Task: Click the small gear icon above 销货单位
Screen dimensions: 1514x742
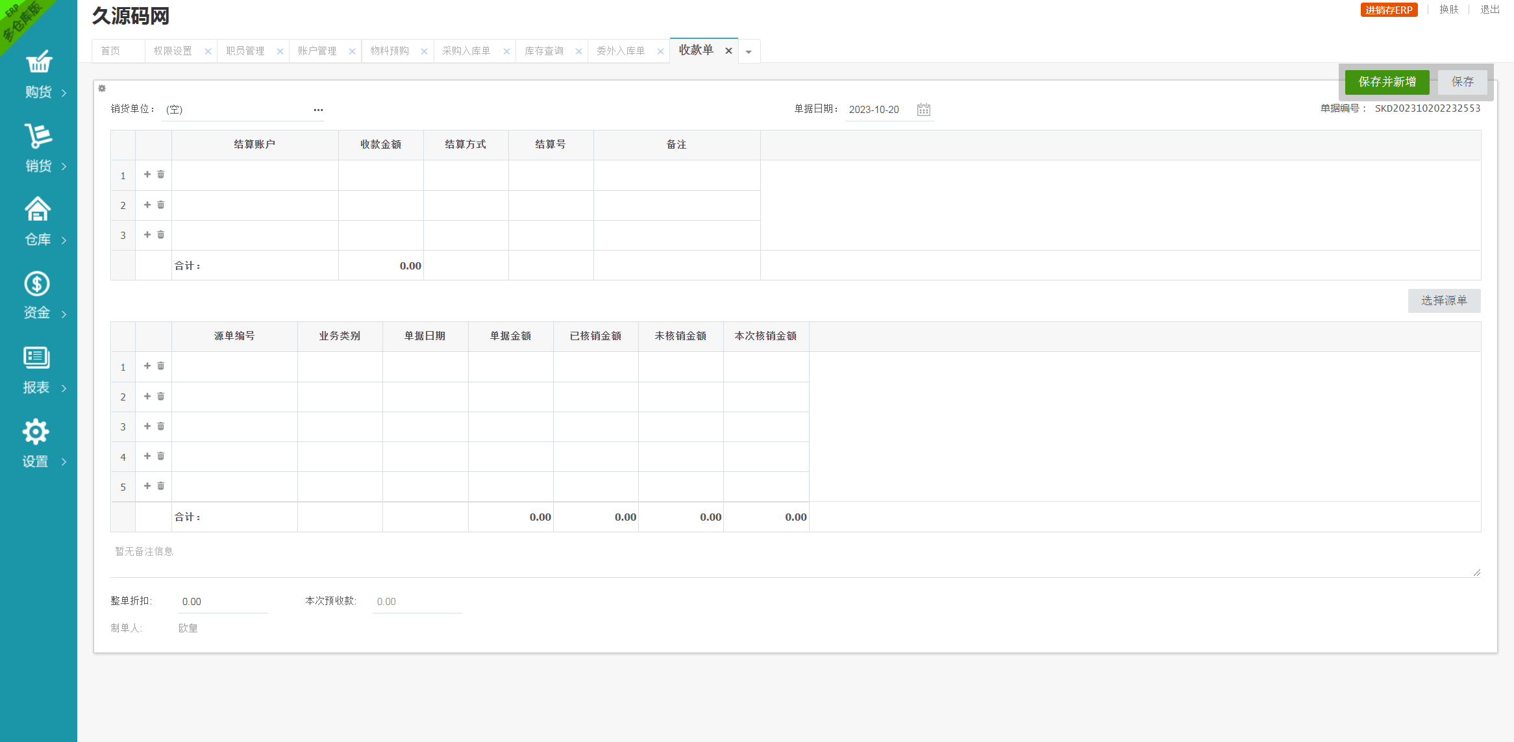Action: click(102, 88)
